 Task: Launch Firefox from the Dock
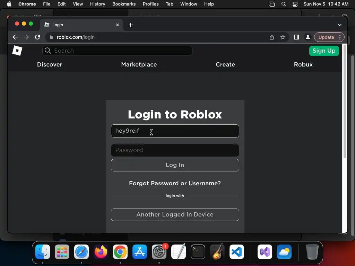pyautogui.click(x=101, y=252)
